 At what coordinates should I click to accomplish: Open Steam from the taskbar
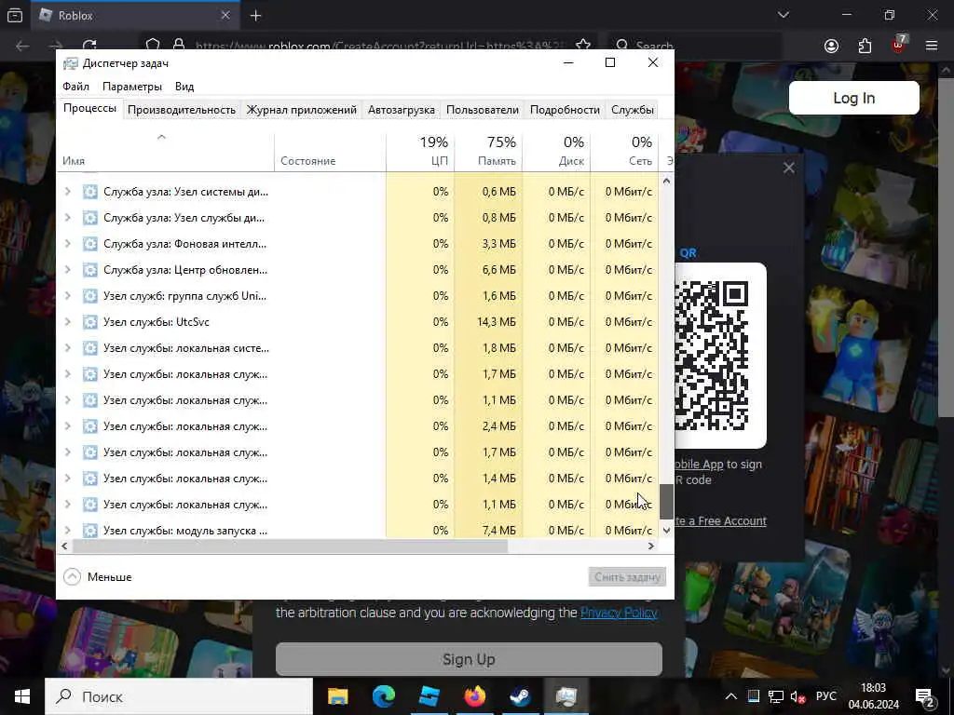[x=521, y=696]
